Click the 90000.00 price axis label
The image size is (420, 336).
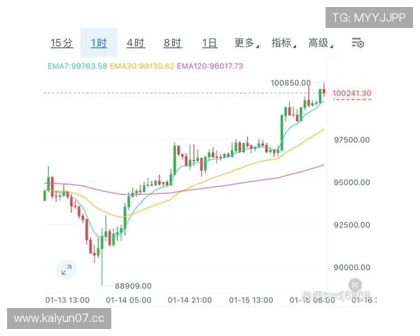351,267
